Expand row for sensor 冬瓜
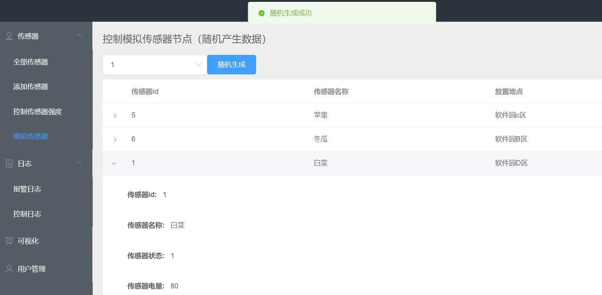 (115, 140)
